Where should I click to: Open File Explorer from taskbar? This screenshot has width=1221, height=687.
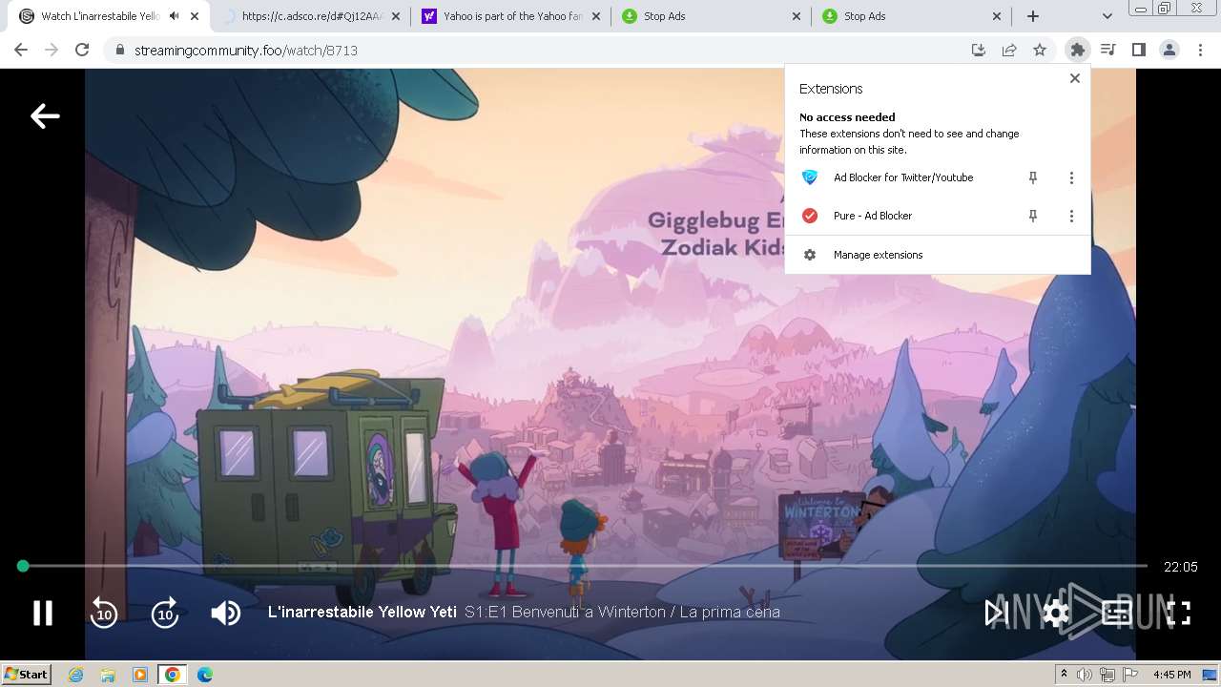[x=108, y=675]
